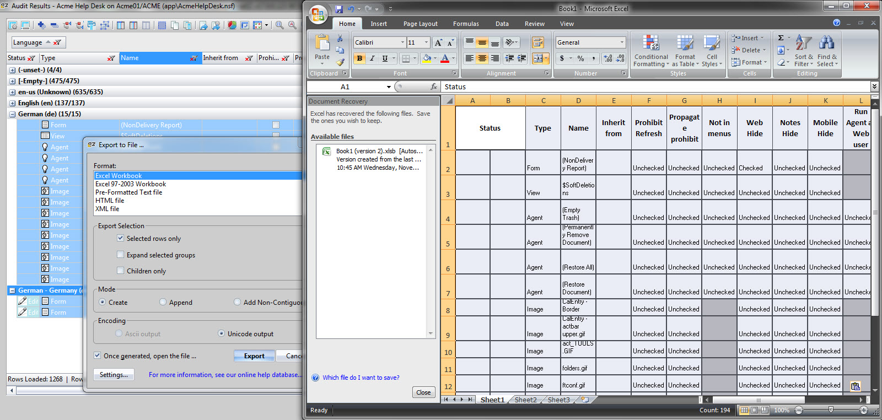Toggle Italic formatting in Excel ribbon
882x420 pixels.
(372, 58)
